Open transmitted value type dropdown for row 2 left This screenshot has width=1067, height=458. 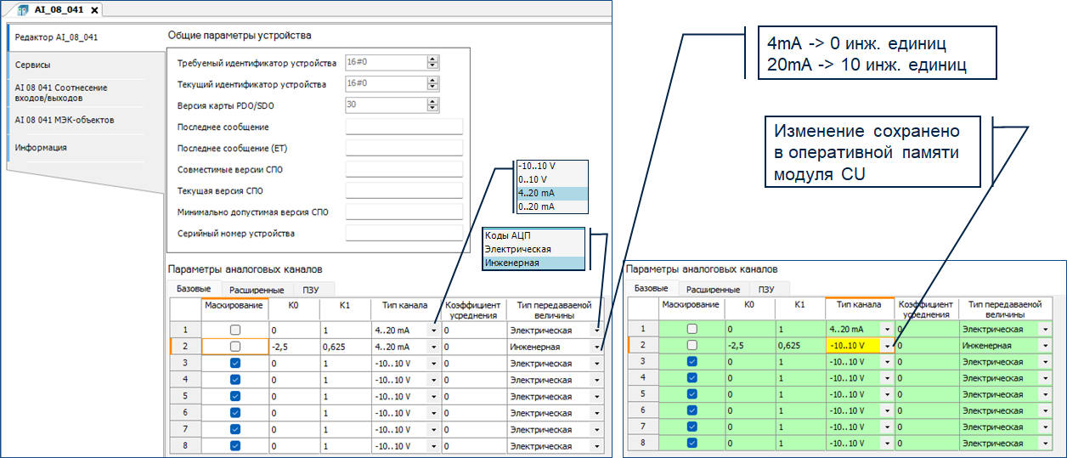[596, 347]
